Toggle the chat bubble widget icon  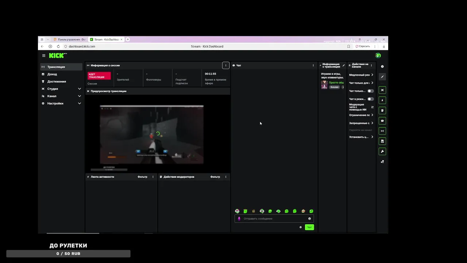click(x=382, y=121)
